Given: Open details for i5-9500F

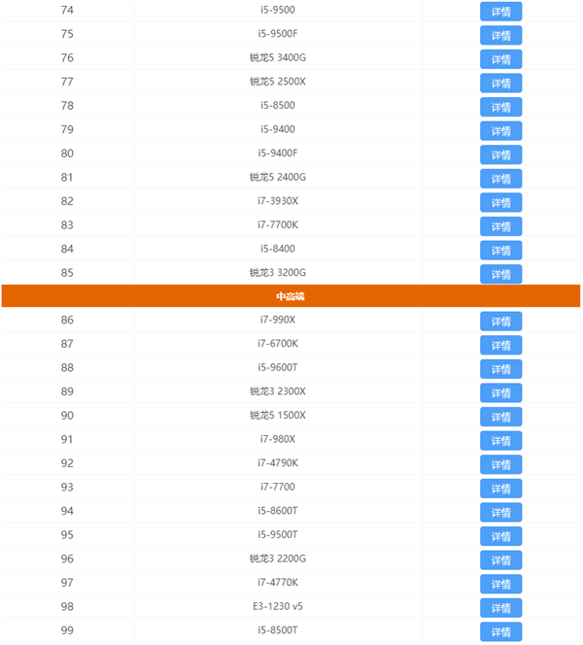Looking at the screenshot, I should pyautogui.click(x=500, y=35).
